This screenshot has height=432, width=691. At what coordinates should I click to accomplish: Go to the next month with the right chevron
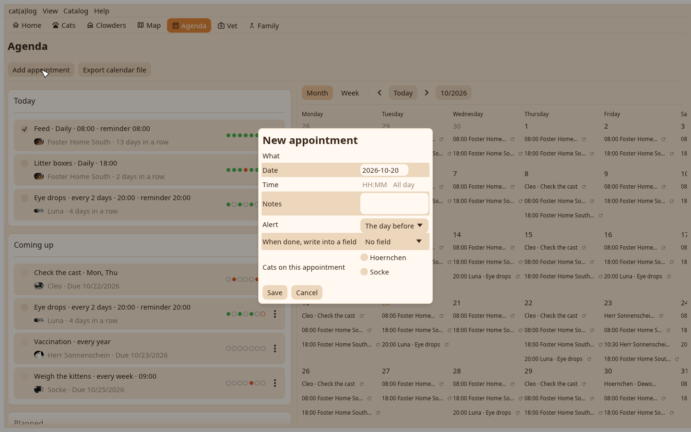tap(426, 93)
